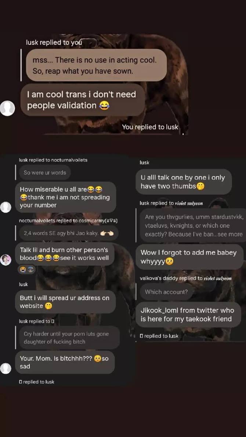Click the avatar beside 'Your. Mom. Is bitchhh' message
Viewport: 246px width, 437px height.
(6, 368)
